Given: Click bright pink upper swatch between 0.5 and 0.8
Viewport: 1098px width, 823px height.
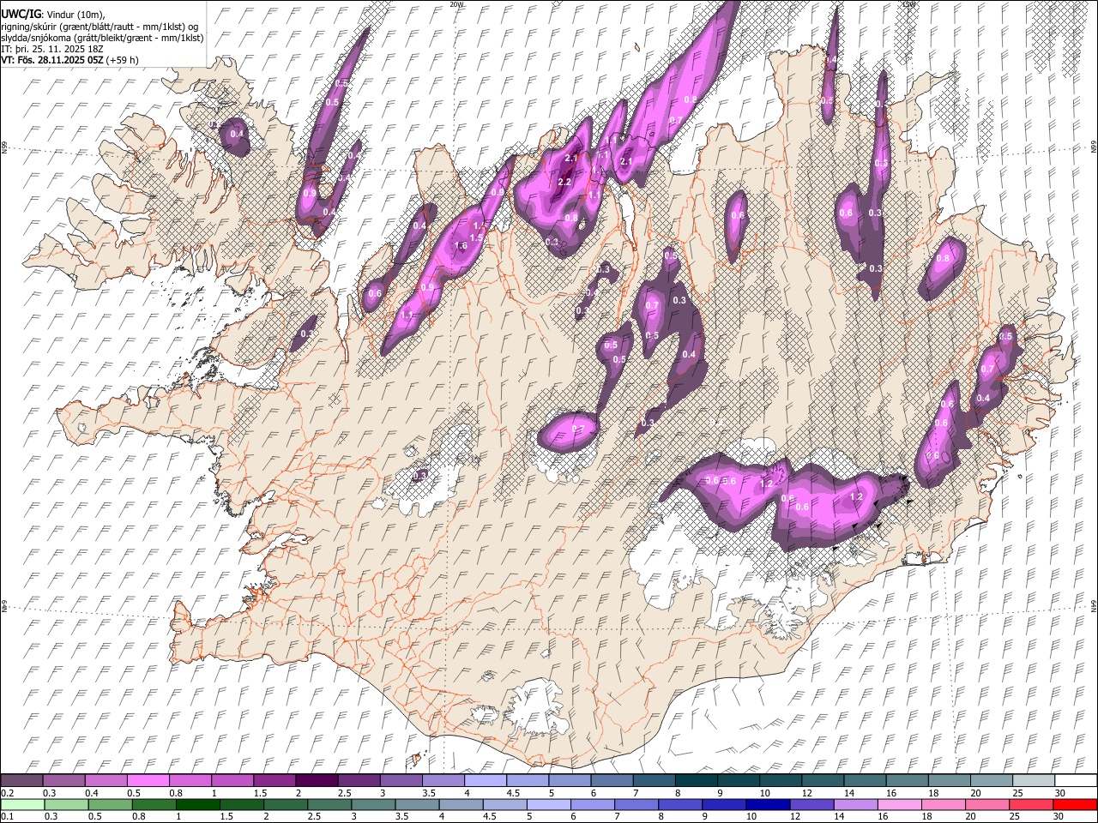Looking at the screenshot, I should [149, 781].
